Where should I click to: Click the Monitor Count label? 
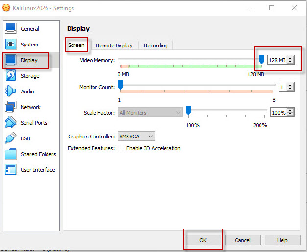[x=97, y=87]
